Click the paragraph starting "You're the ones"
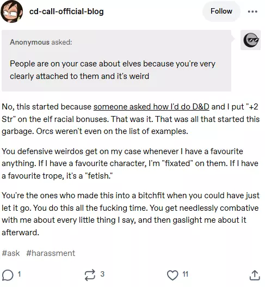Viewport: 265px width, 287px height. click(x=131, y=214)
